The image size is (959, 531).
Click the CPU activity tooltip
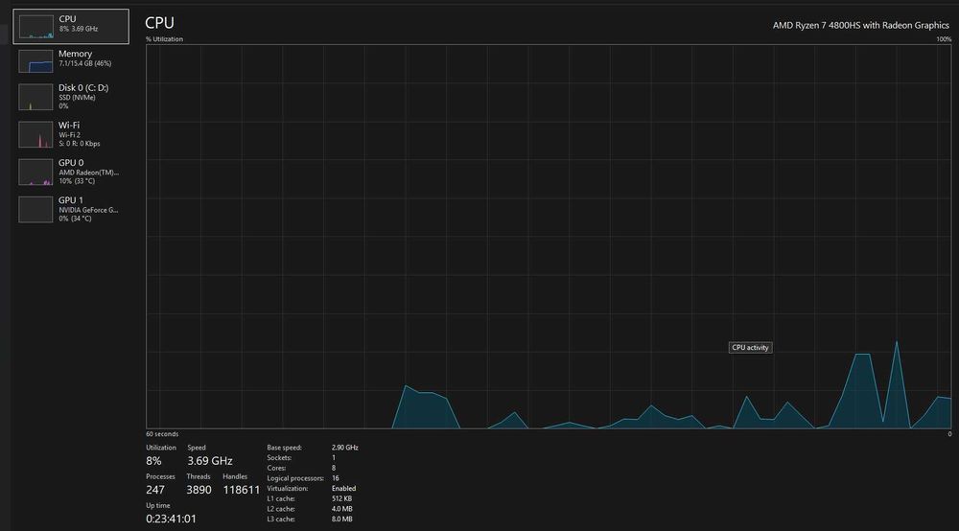[751, 348]
